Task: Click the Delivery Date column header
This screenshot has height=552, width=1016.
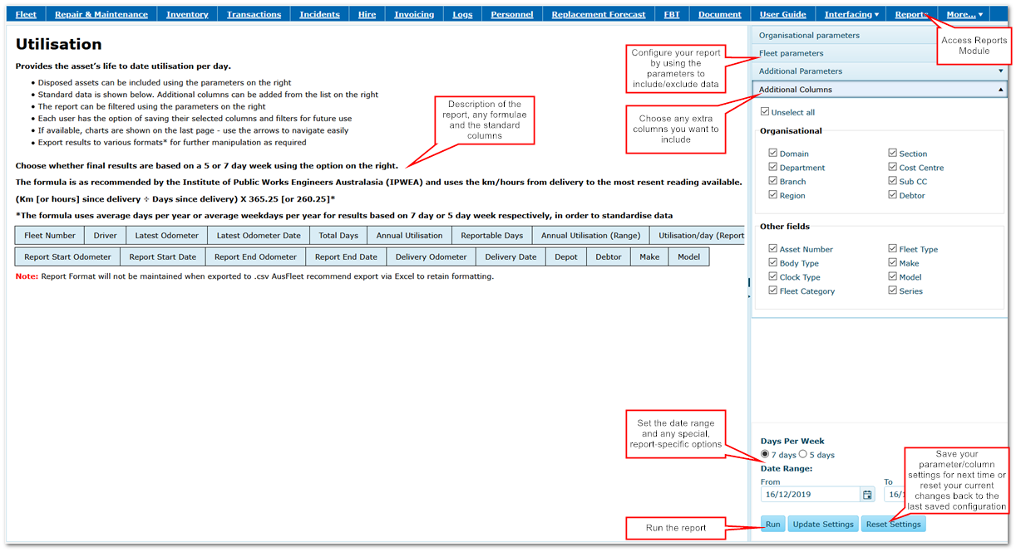Action: click(511, 257)
